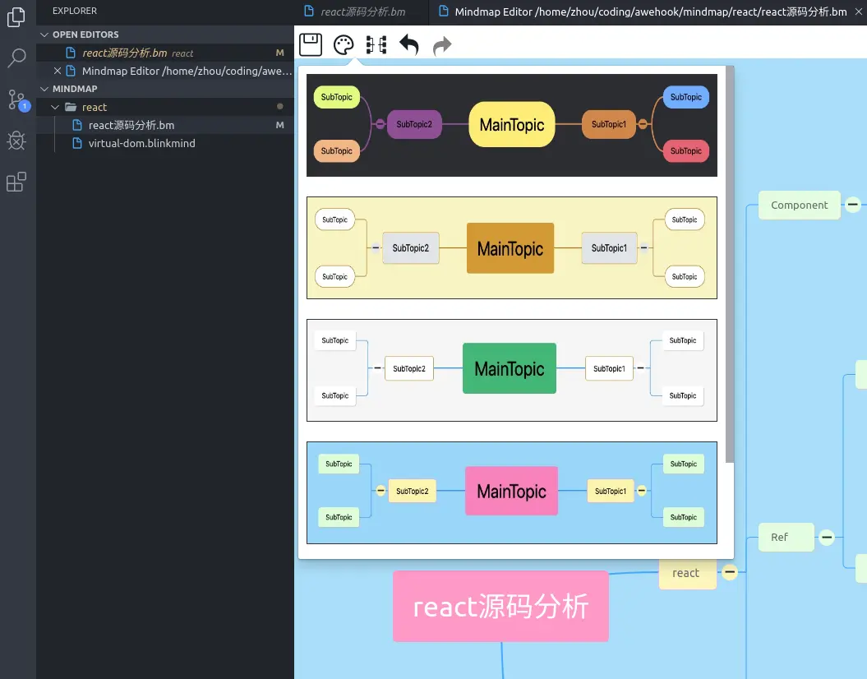Collapse the react folder in explorer
This screenshot has height=679, width=867.
click(x=55, y=107)
